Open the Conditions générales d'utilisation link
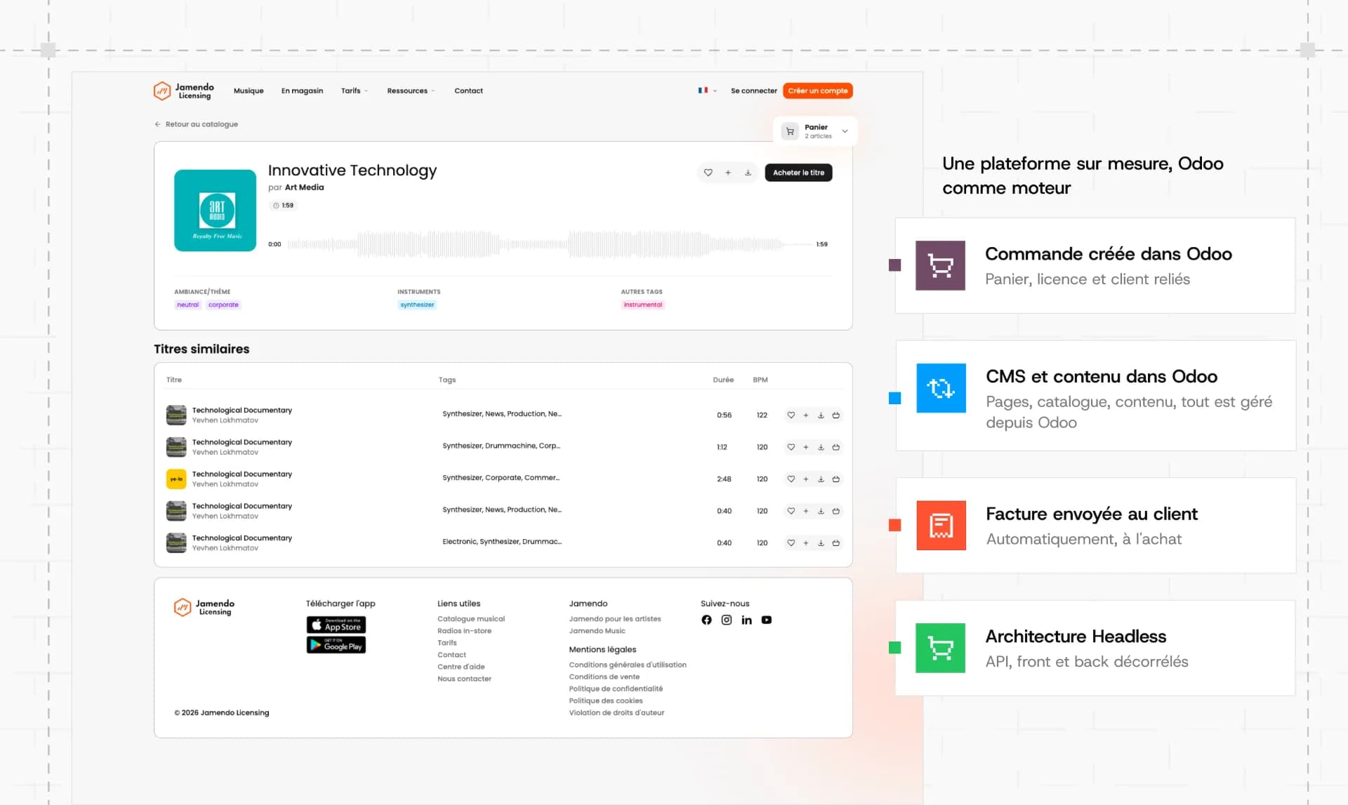Viewport: 1348px width, 805px height. tap(628, 665)
